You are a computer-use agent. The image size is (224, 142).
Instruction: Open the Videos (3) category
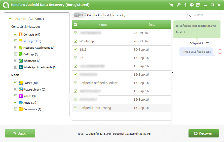29,96
